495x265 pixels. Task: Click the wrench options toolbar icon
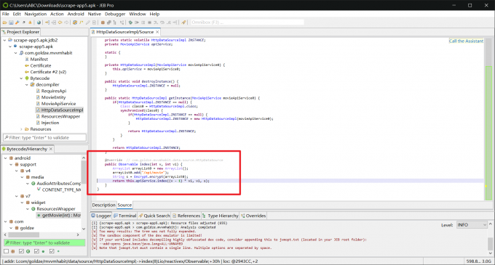17,23
